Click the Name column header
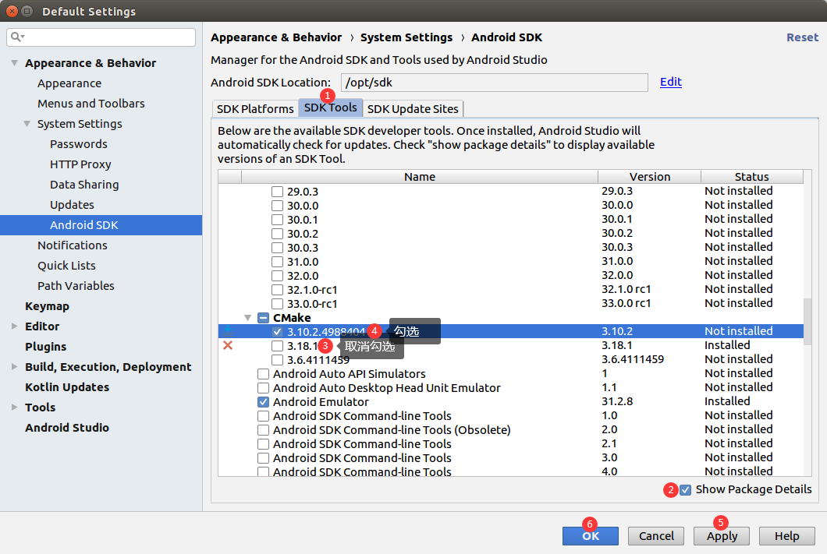Viewport: 827px width, 554px height. click(420, 176)
